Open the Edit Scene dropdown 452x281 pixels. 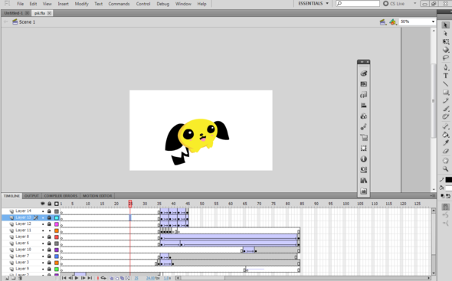click(x=383, y=22)
